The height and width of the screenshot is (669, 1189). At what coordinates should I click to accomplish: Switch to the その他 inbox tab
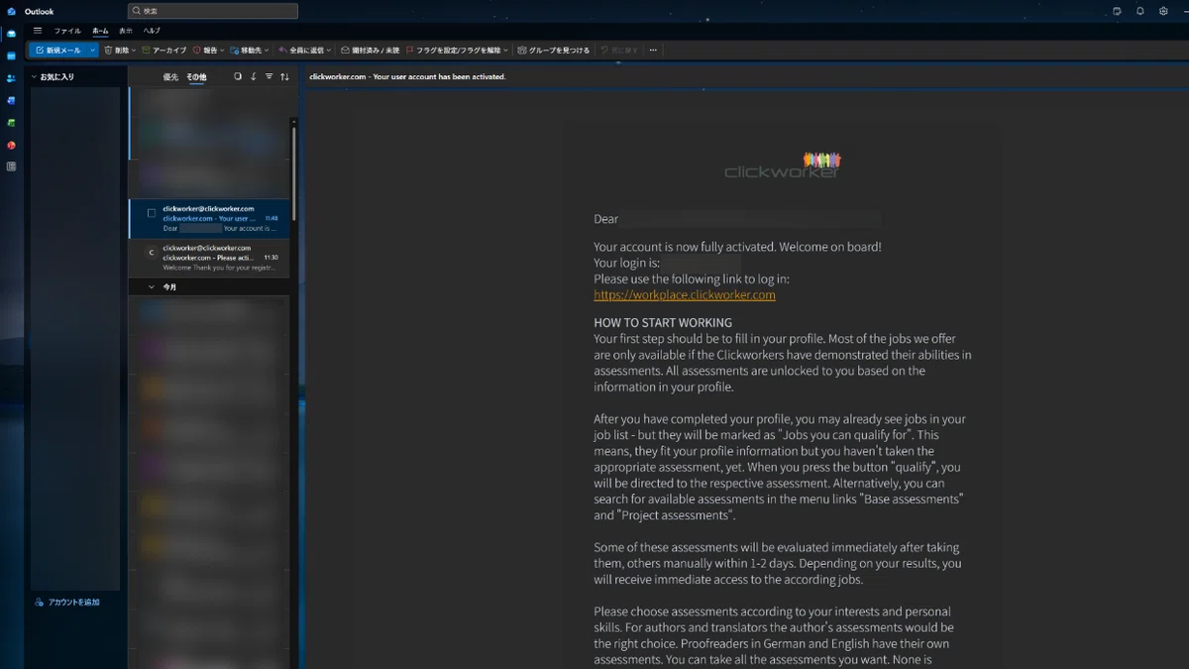[x=196, y=76]
